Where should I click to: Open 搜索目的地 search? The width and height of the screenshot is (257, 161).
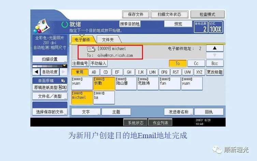(130, 24)
